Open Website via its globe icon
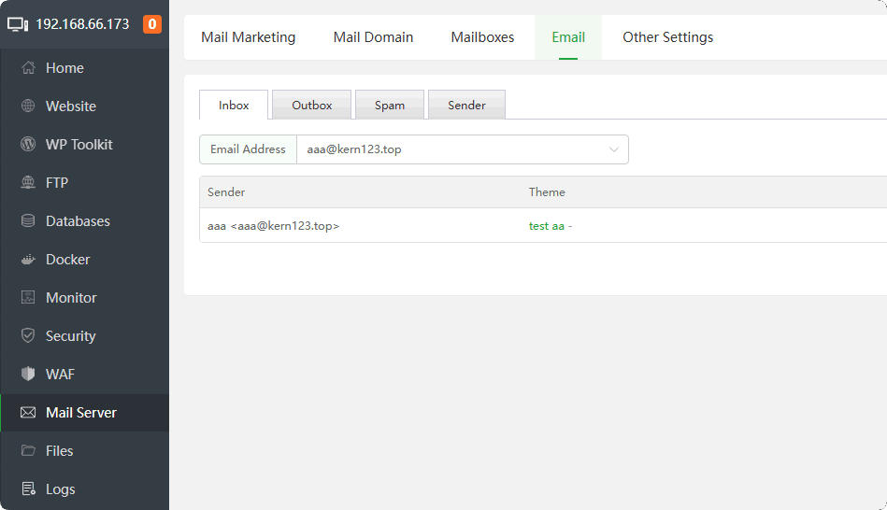 coord(28,106)
